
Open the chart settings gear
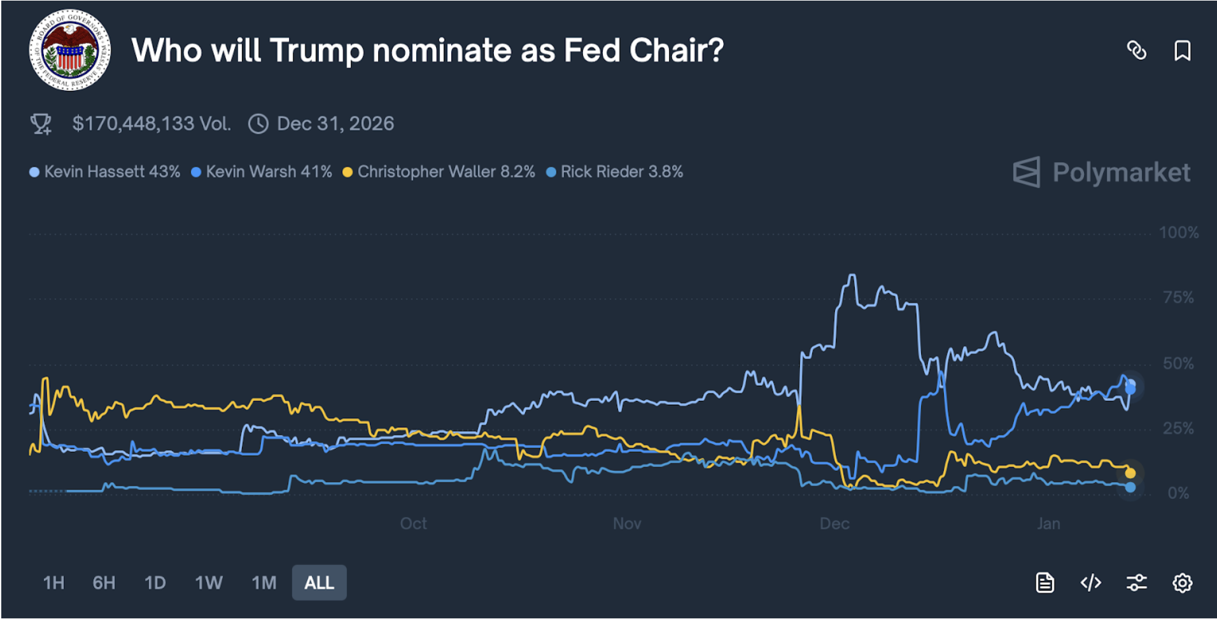pos(1183,582)
